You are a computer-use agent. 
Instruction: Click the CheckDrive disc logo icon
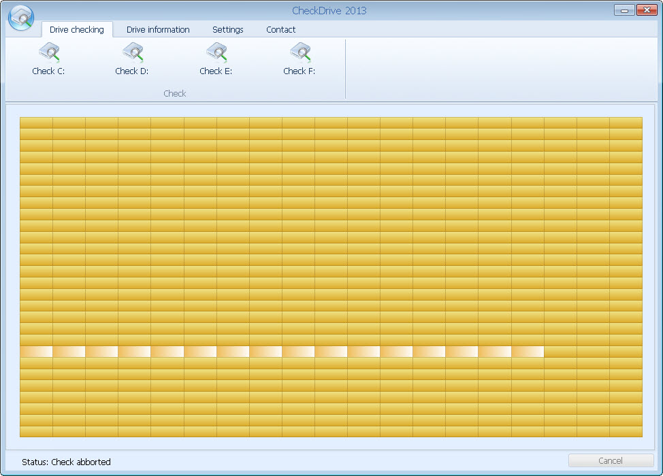20,18
